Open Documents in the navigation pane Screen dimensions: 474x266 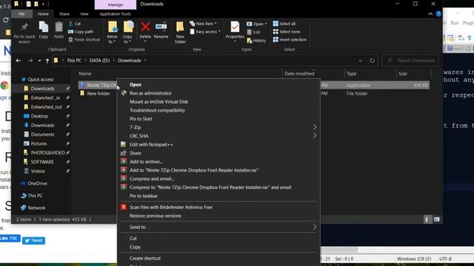pyautogui.click(x=42, y=134)
